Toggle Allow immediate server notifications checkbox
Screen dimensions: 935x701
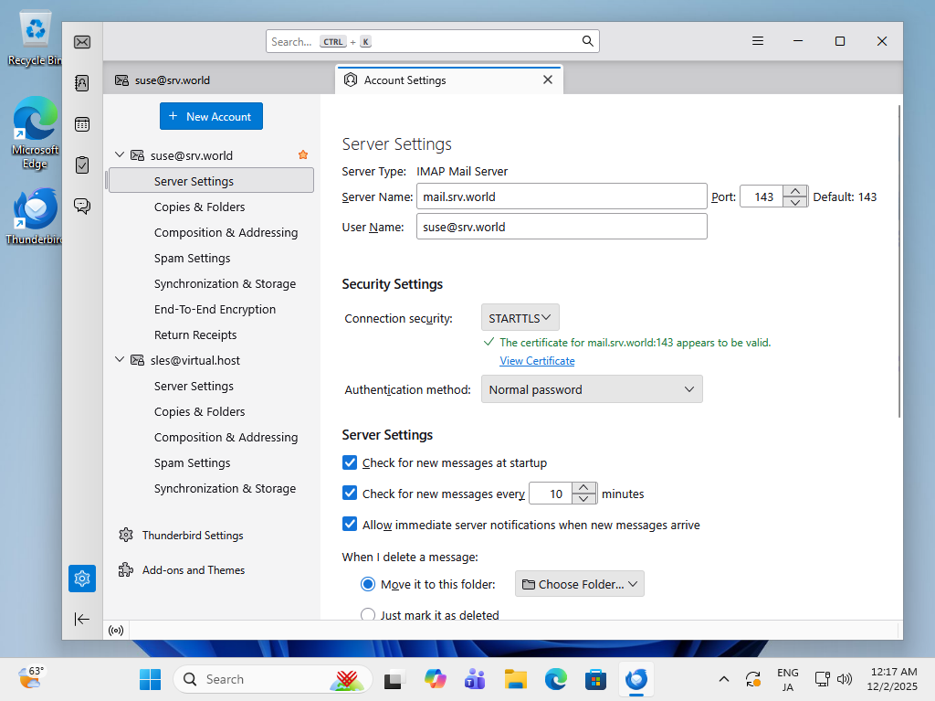click(350, 525)
